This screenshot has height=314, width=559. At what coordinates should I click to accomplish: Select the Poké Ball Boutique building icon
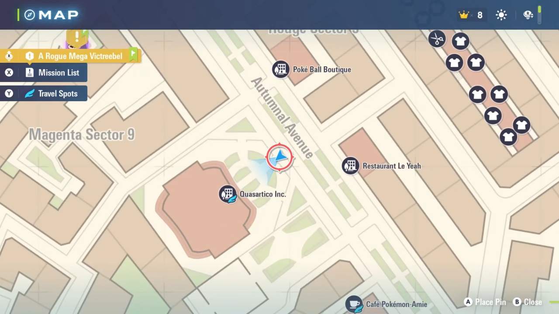pos(281,69)
